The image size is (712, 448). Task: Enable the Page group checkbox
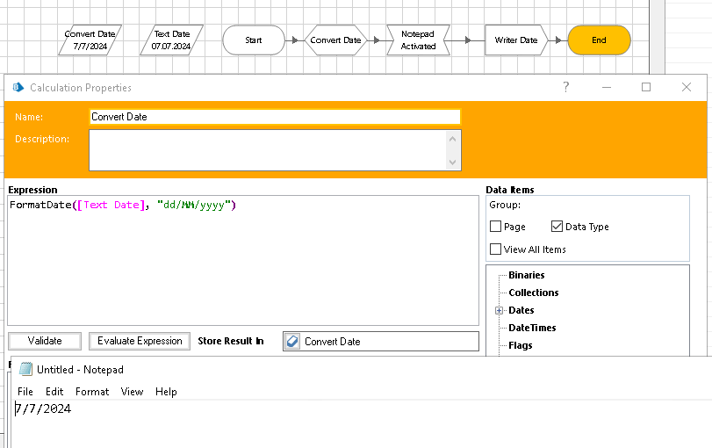[x=496, y=227]
